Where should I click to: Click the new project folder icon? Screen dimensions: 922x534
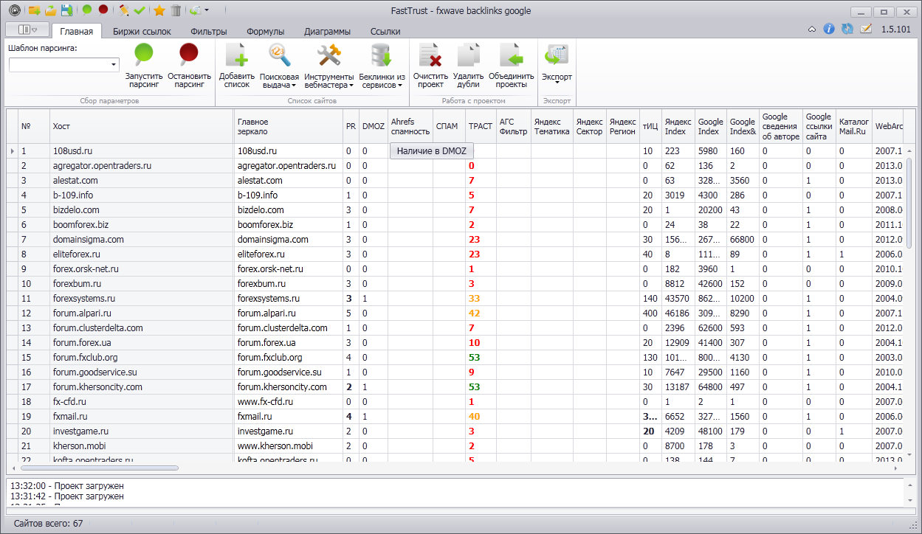pos(34,10)
